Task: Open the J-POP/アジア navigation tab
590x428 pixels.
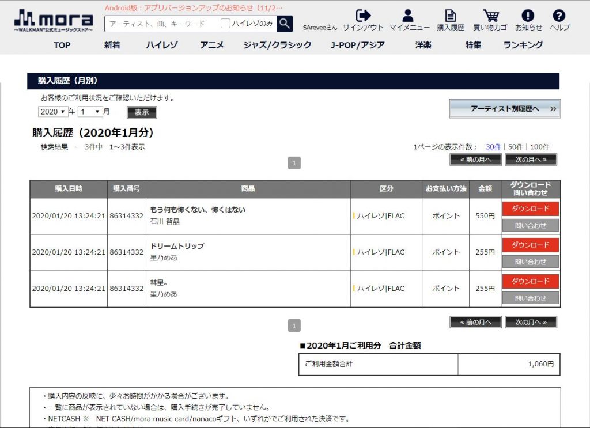Action: 358,45
